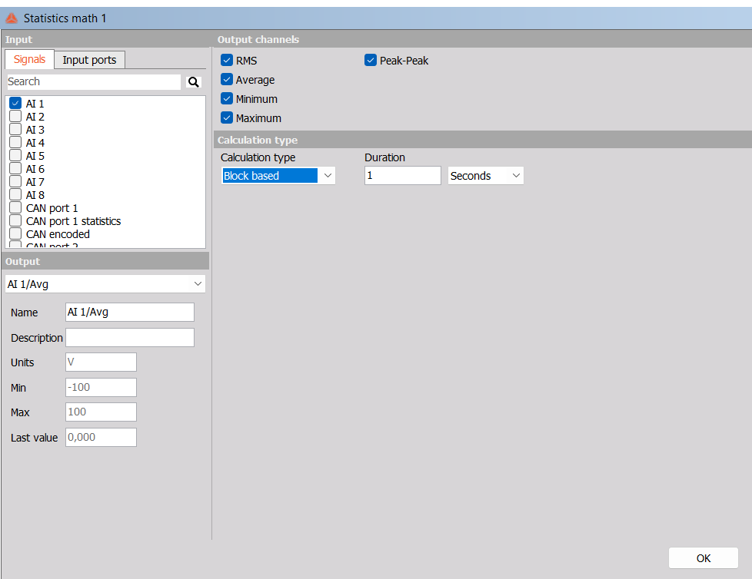This screenshot has width=752, height=579.
Task: Edit the output Name field
Action: [130, 313]
